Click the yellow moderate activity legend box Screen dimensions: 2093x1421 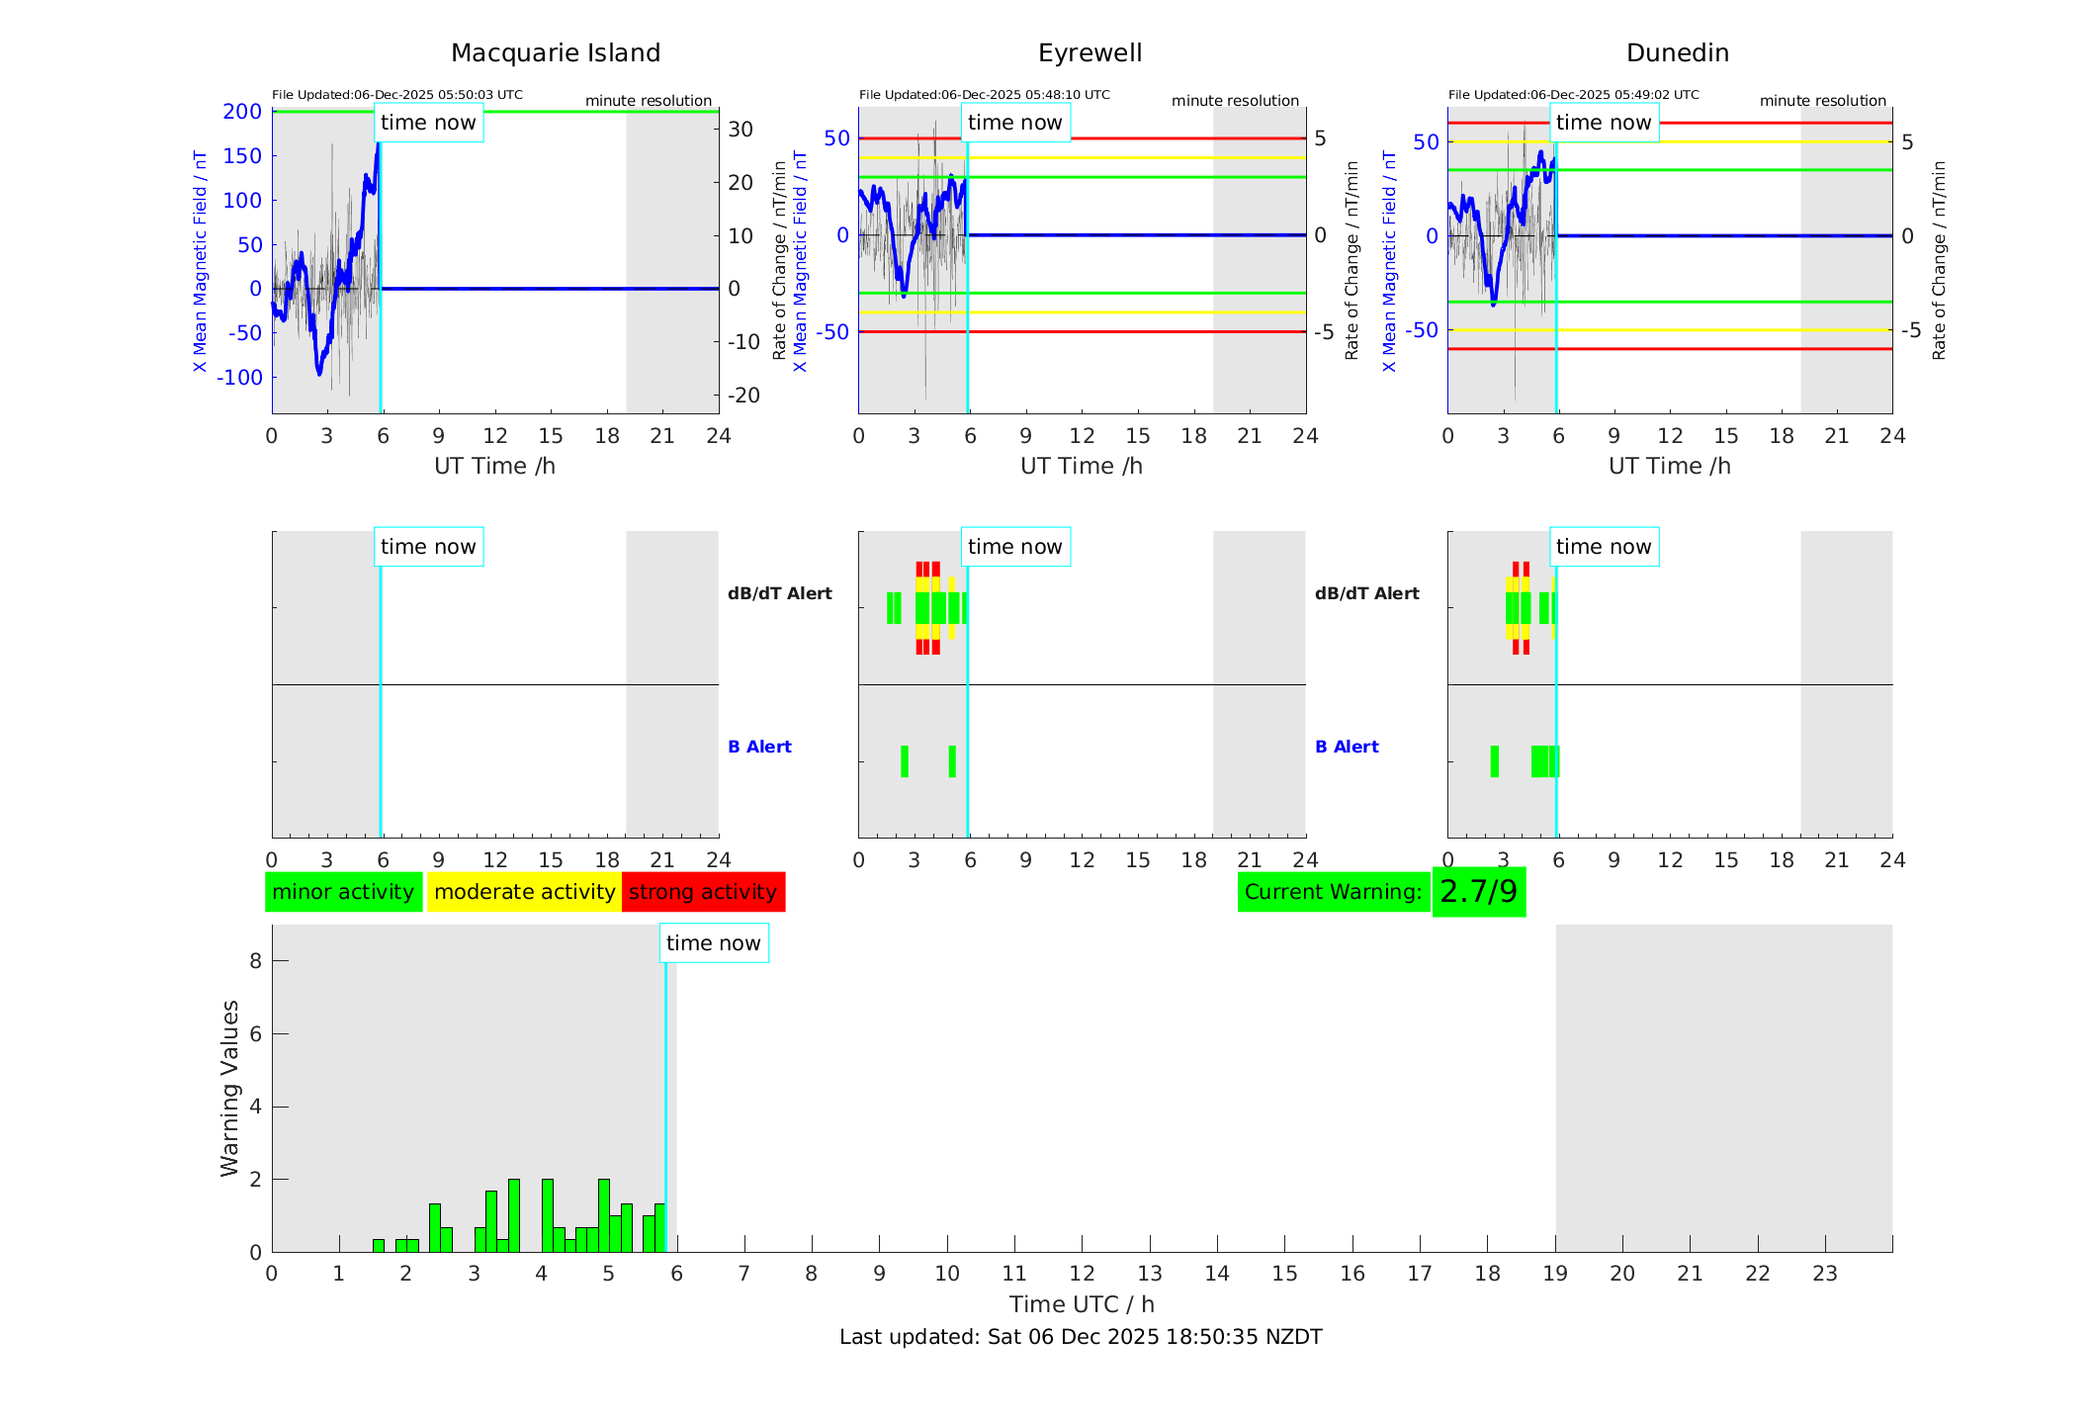(524, 892)
